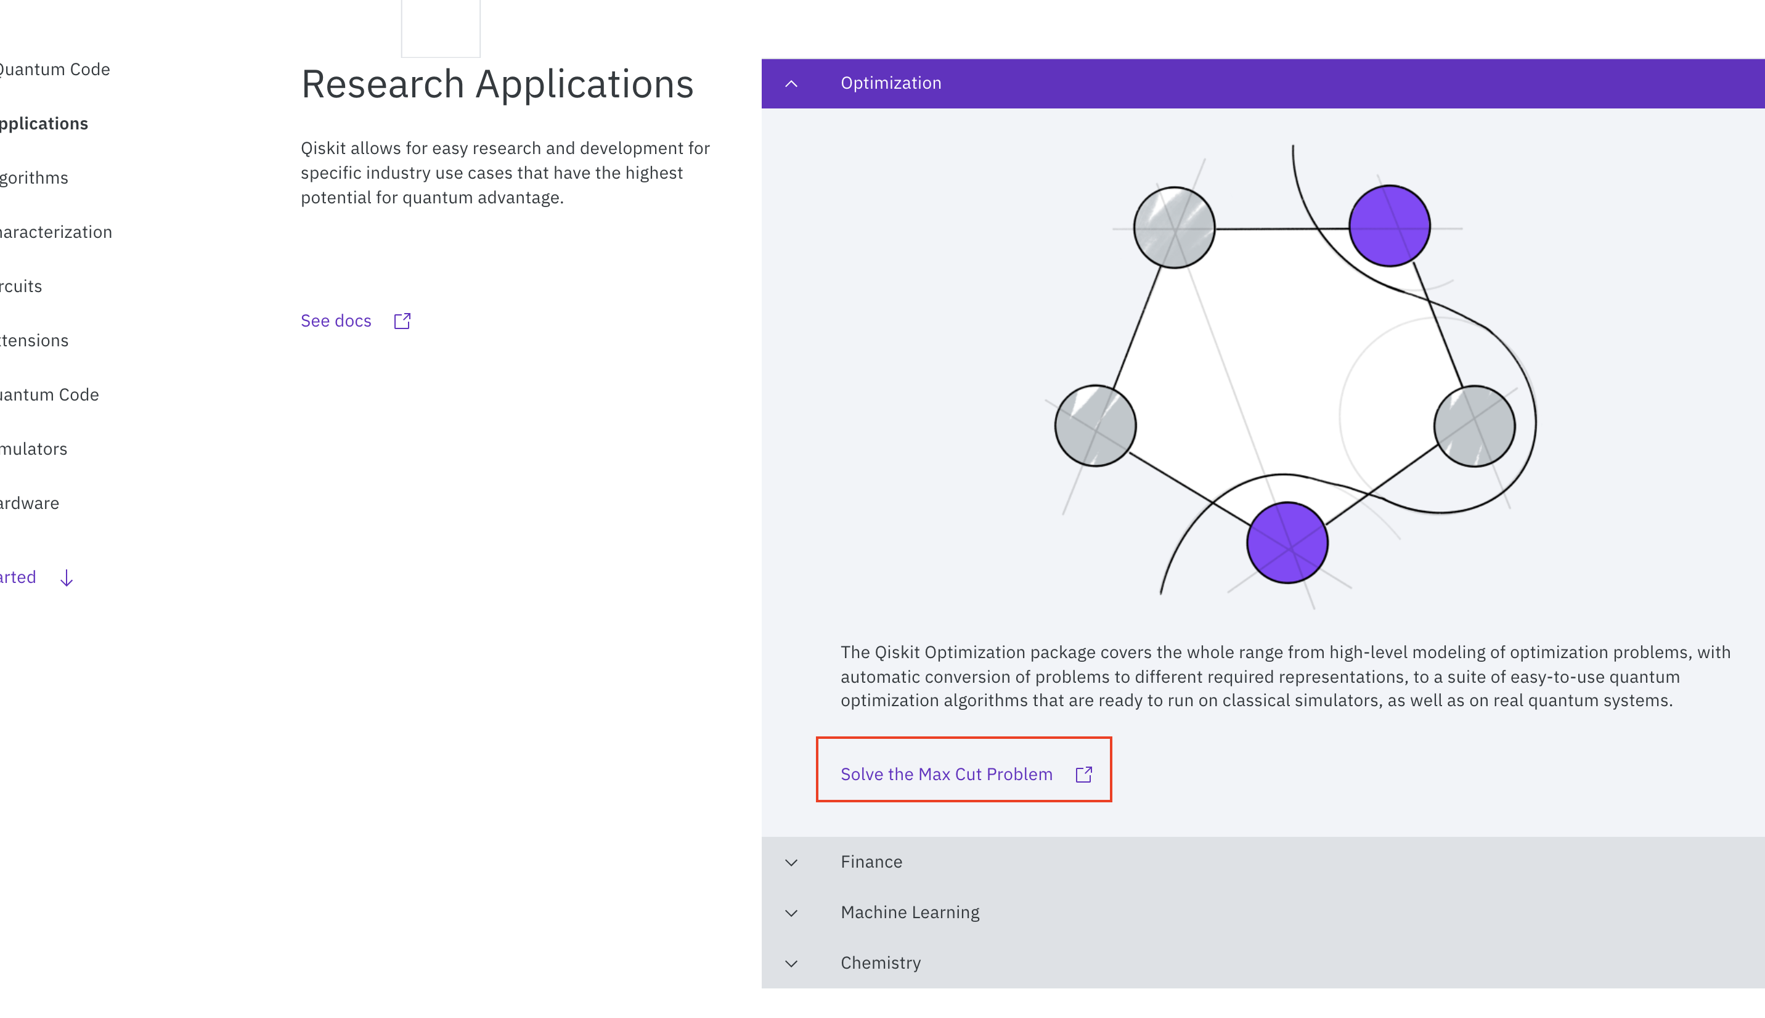This screenshot has height=1018, width=1765.
Task: Click the Machine Learning chevron icon
Action: tap(791, 913)
